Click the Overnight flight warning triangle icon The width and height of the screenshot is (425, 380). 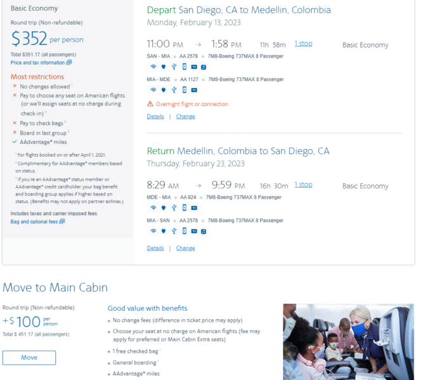(150, 104)
